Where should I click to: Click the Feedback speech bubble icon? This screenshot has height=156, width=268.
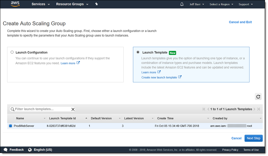pos(5,150)
